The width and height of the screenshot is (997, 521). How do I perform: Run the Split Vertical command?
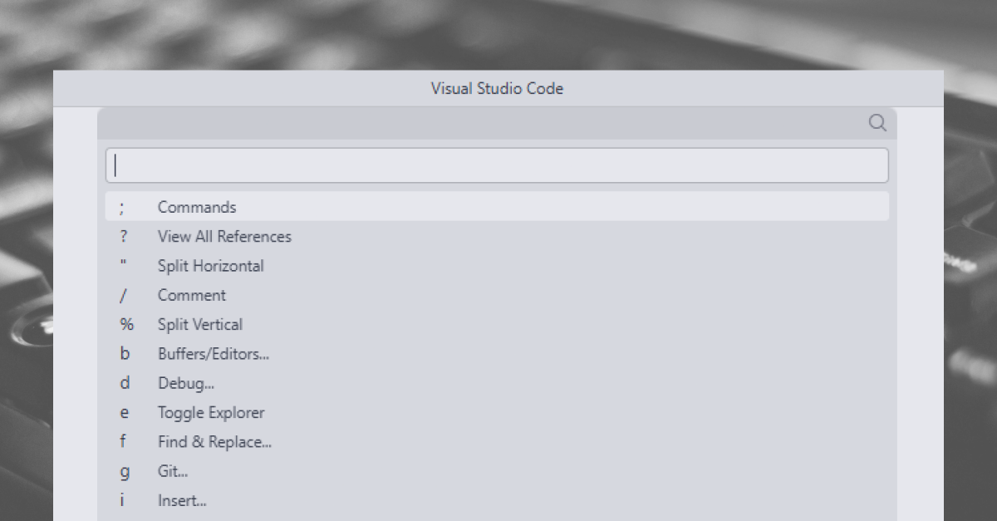coord(200,325)
